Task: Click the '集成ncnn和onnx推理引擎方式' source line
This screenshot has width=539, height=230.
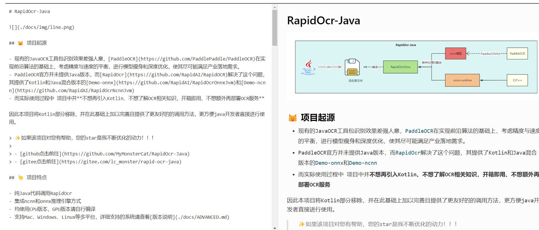Action: [x=45, y=201]
